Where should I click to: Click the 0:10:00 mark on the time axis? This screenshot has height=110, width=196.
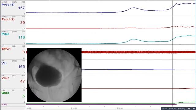(74, 108)
